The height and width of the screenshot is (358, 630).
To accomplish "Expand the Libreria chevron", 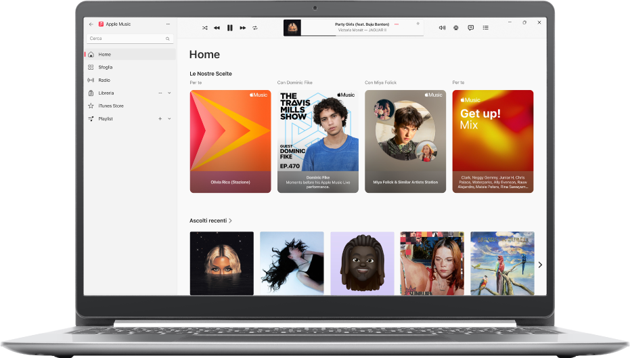I will (169, 93).
